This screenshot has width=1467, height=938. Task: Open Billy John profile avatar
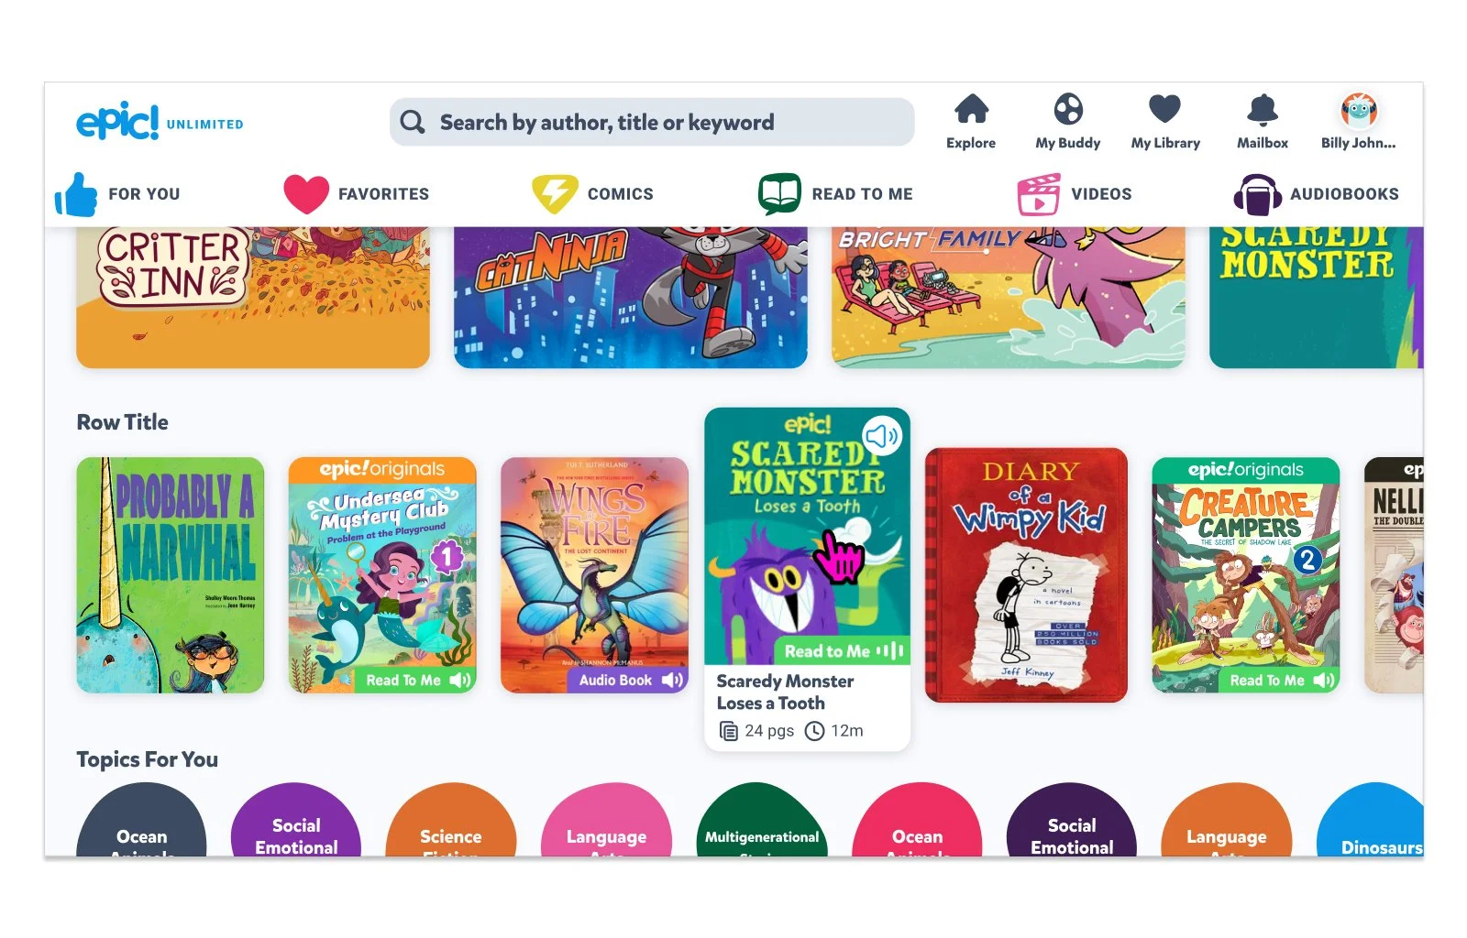tap(1358, 111)
